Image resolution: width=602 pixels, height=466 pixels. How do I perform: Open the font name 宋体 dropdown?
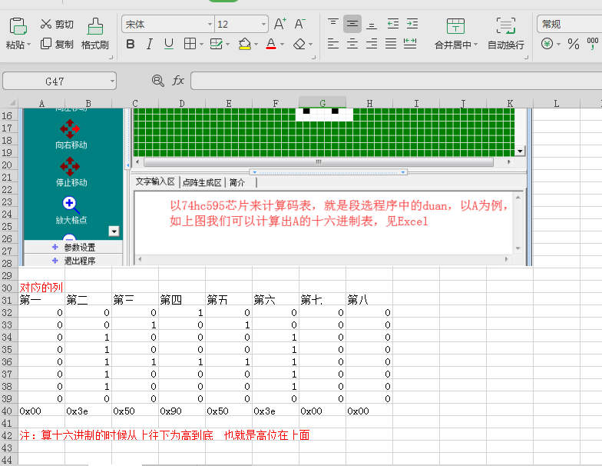click(x=210, y=25)
